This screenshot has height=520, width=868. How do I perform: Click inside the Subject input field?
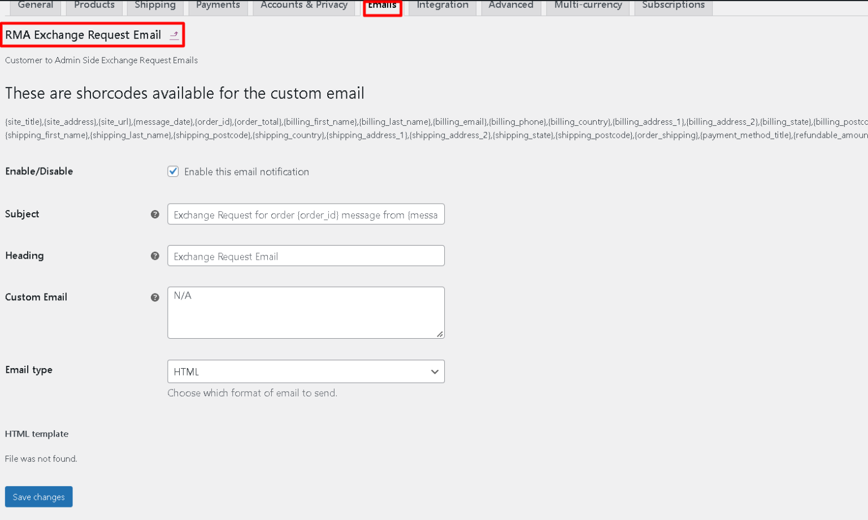coord(305,214)
